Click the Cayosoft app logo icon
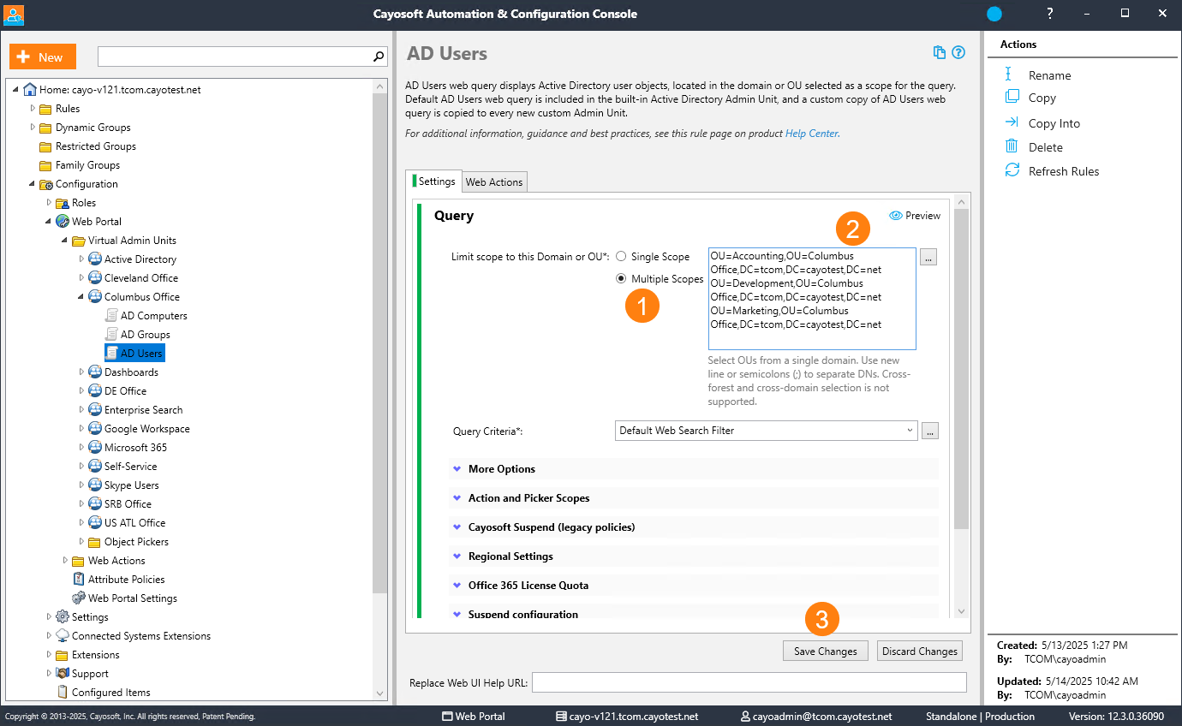The image size is (1182, 726). (x=14, y=14)
